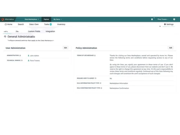Switch to the Integration tab
The height and width of the screenshot is (135, 180).
point(50,31)
